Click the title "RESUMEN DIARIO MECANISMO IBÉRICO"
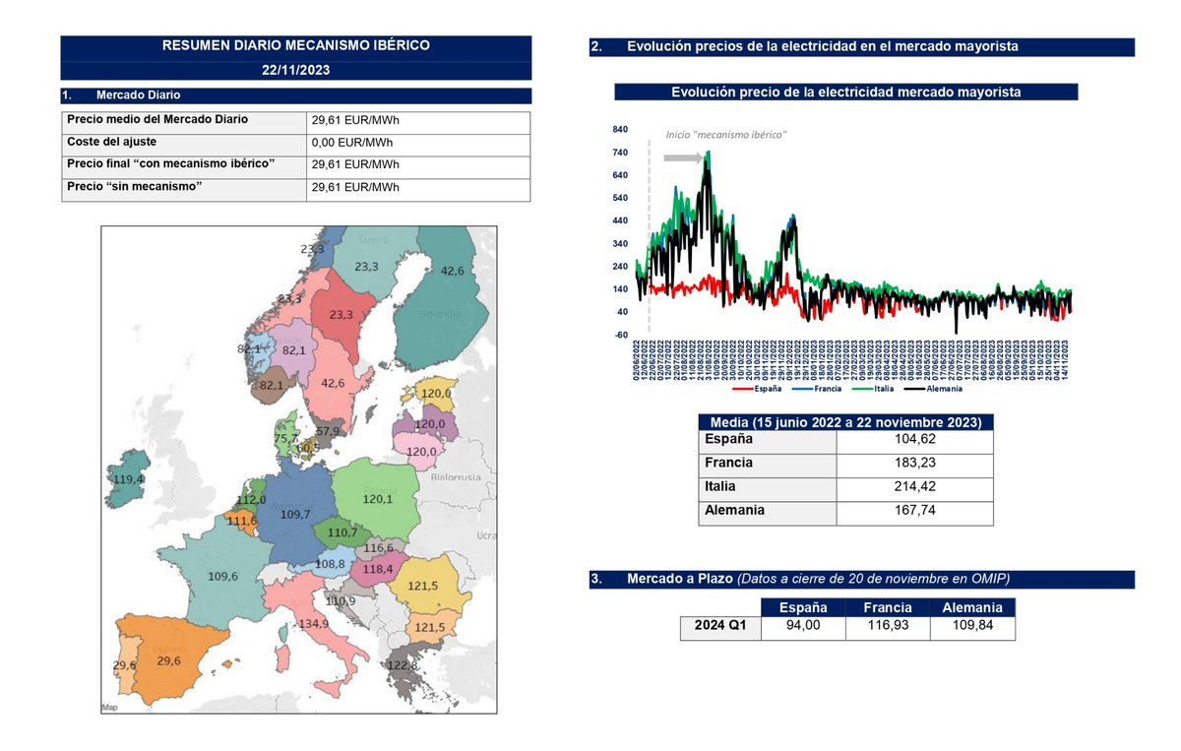Image resolution: width=1181 pixels, height=751 pixels. click(x=295, y=45)
